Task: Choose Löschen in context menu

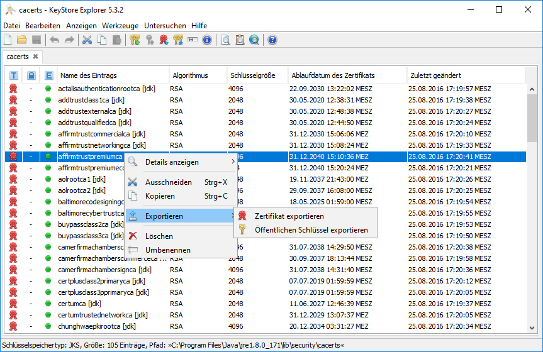Action: 181,236
